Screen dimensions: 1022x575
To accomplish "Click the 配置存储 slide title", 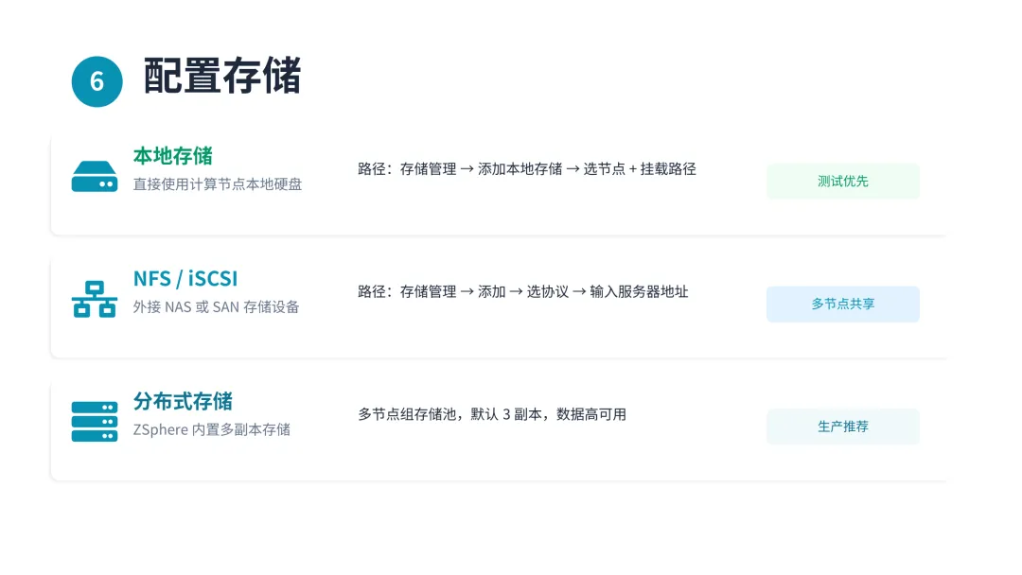I will coord(222,77).
